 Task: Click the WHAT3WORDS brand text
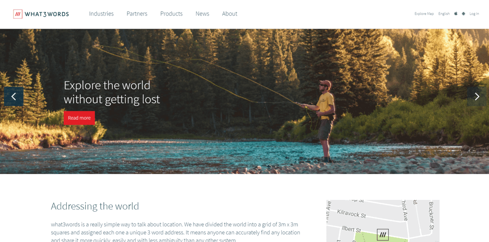47,14
